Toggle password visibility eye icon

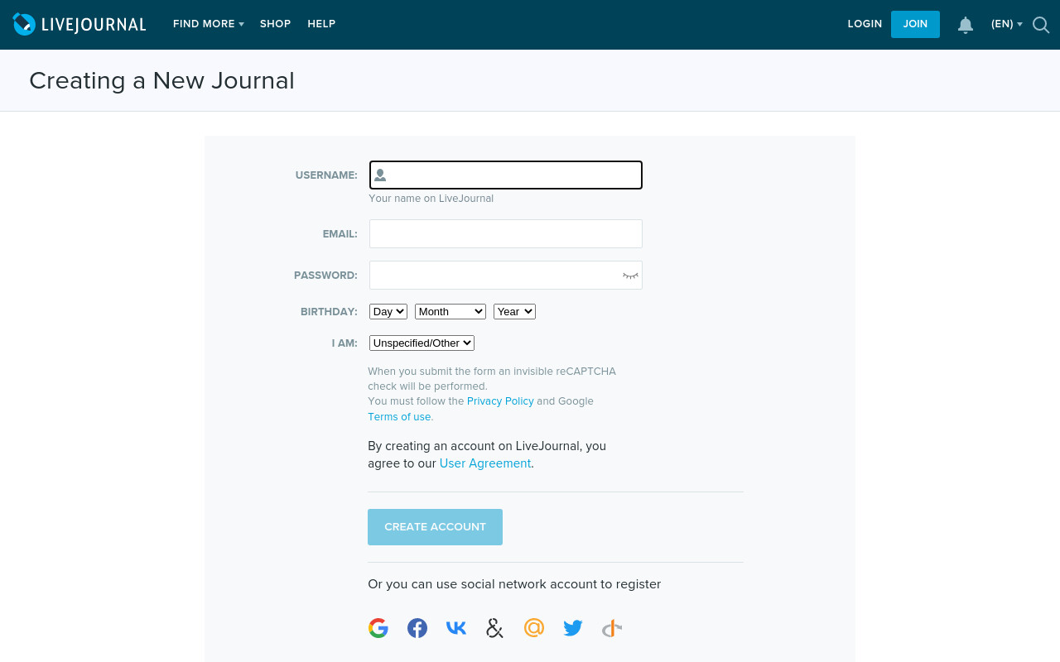[x=630, y=276]
